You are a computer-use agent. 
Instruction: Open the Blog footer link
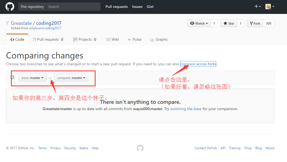tap(259, 148)
